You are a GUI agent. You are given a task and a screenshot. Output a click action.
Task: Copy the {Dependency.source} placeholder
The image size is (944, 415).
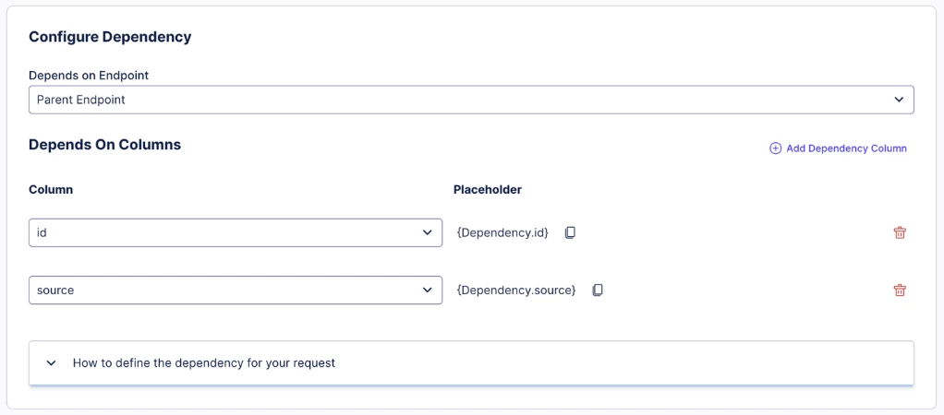(x=598, y=290)
